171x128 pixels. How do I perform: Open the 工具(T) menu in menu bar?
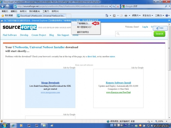pos(46,11)
